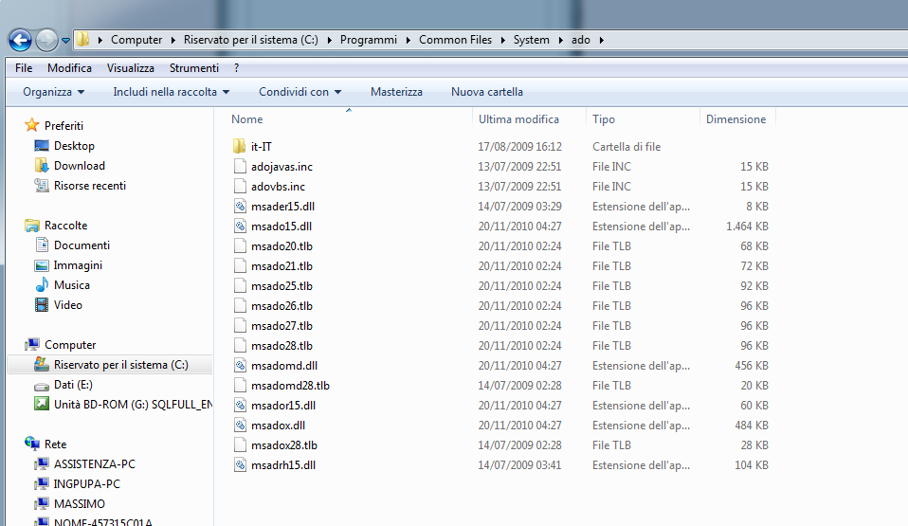The image size is (908, 526).
Task: Navigate to System breadcrumb segment
Action: coord(531,40)
